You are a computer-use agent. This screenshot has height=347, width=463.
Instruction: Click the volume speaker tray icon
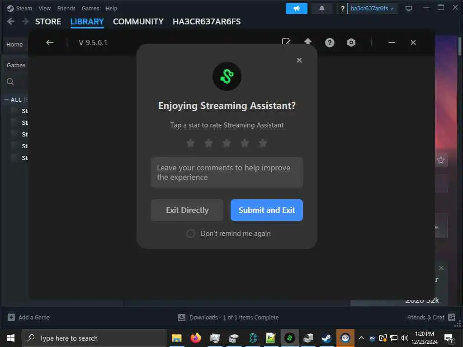tap(405, 338)
